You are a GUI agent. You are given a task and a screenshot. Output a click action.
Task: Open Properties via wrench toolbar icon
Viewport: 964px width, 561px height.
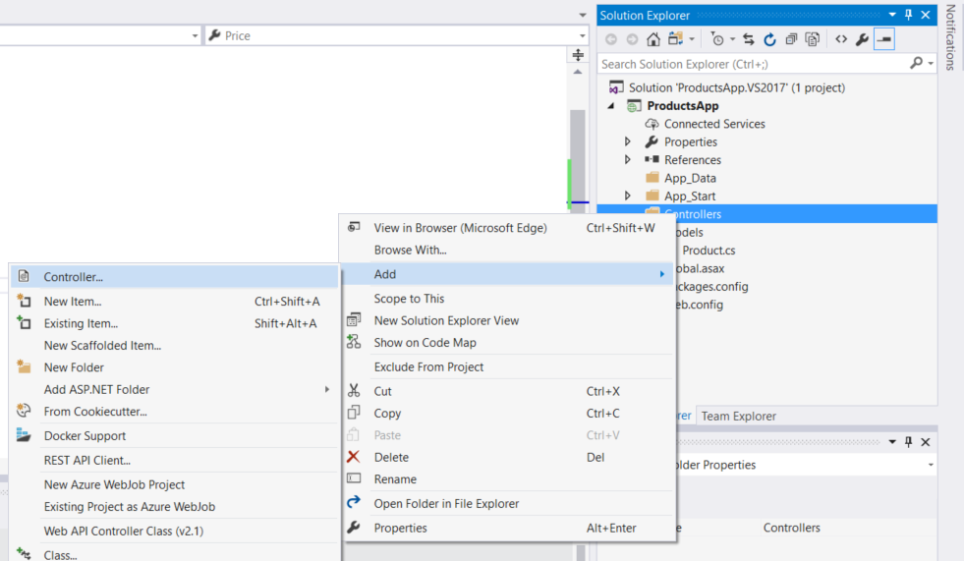click(x=862, y=39)
